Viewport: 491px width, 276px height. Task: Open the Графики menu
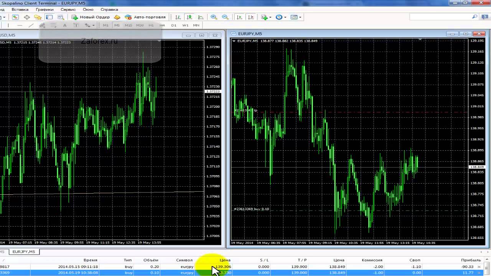coord(44,9)
